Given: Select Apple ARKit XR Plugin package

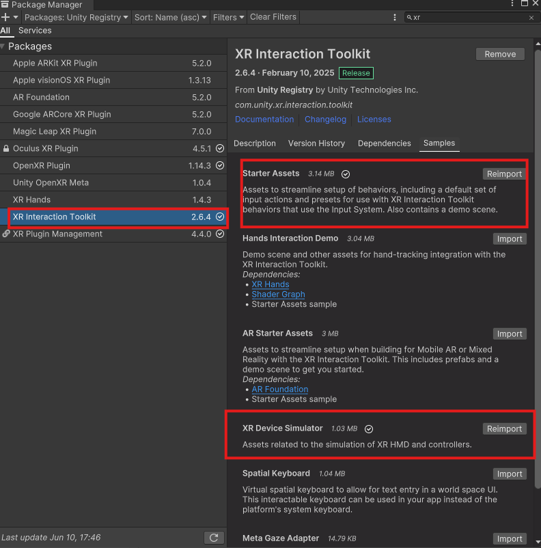Looking at the screenshot, I should [113, 64].
